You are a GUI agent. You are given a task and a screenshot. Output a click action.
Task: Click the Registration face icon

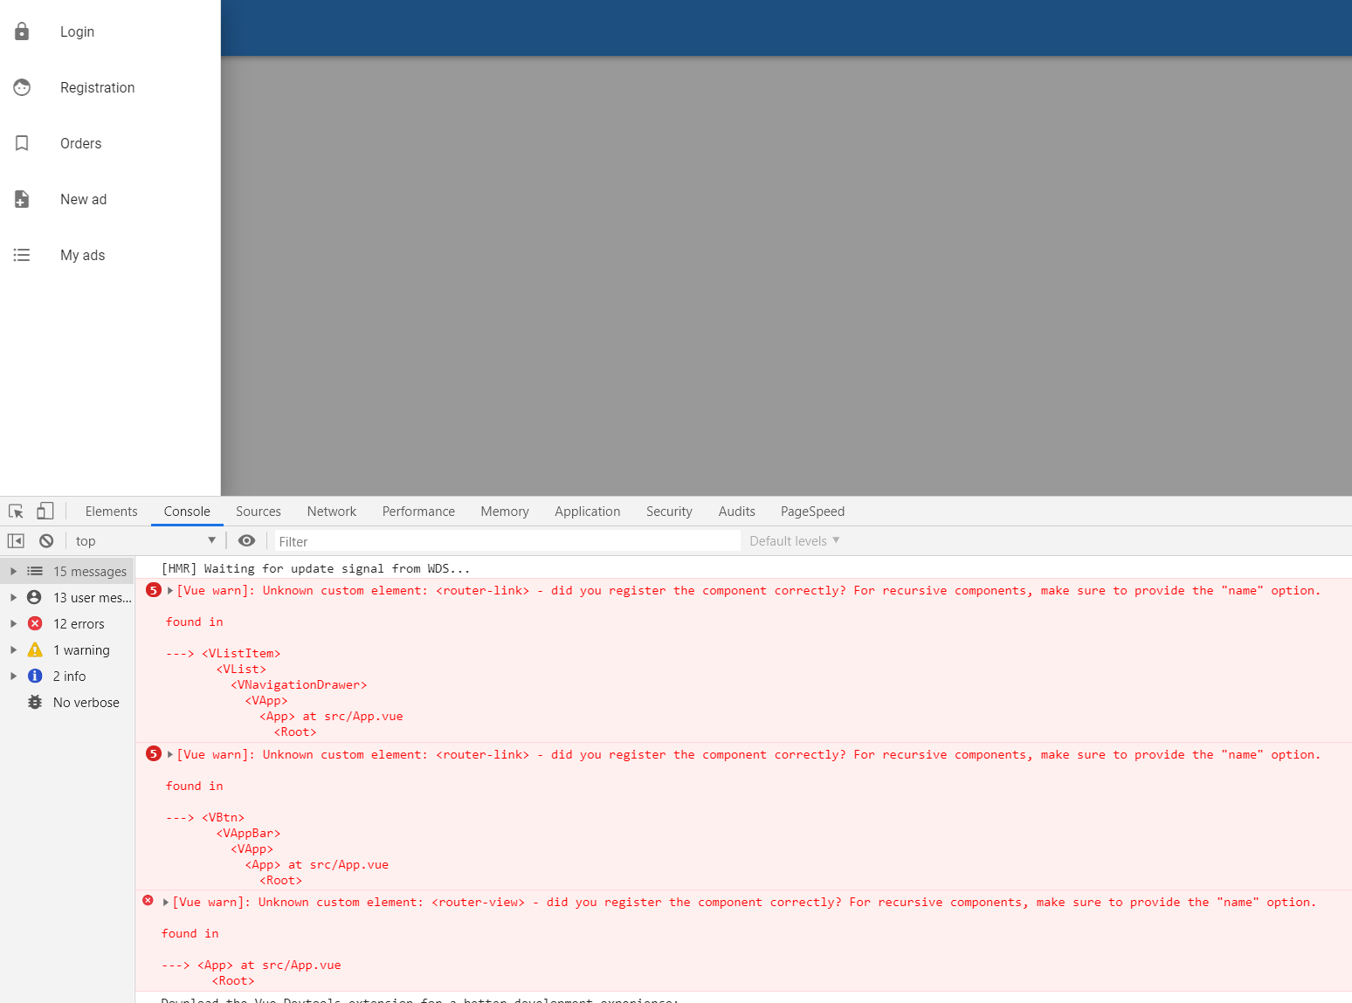[x=22, y=87]
